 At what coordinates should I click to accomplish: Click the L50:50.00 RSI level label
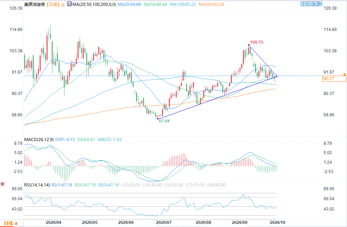coord(174,185)
